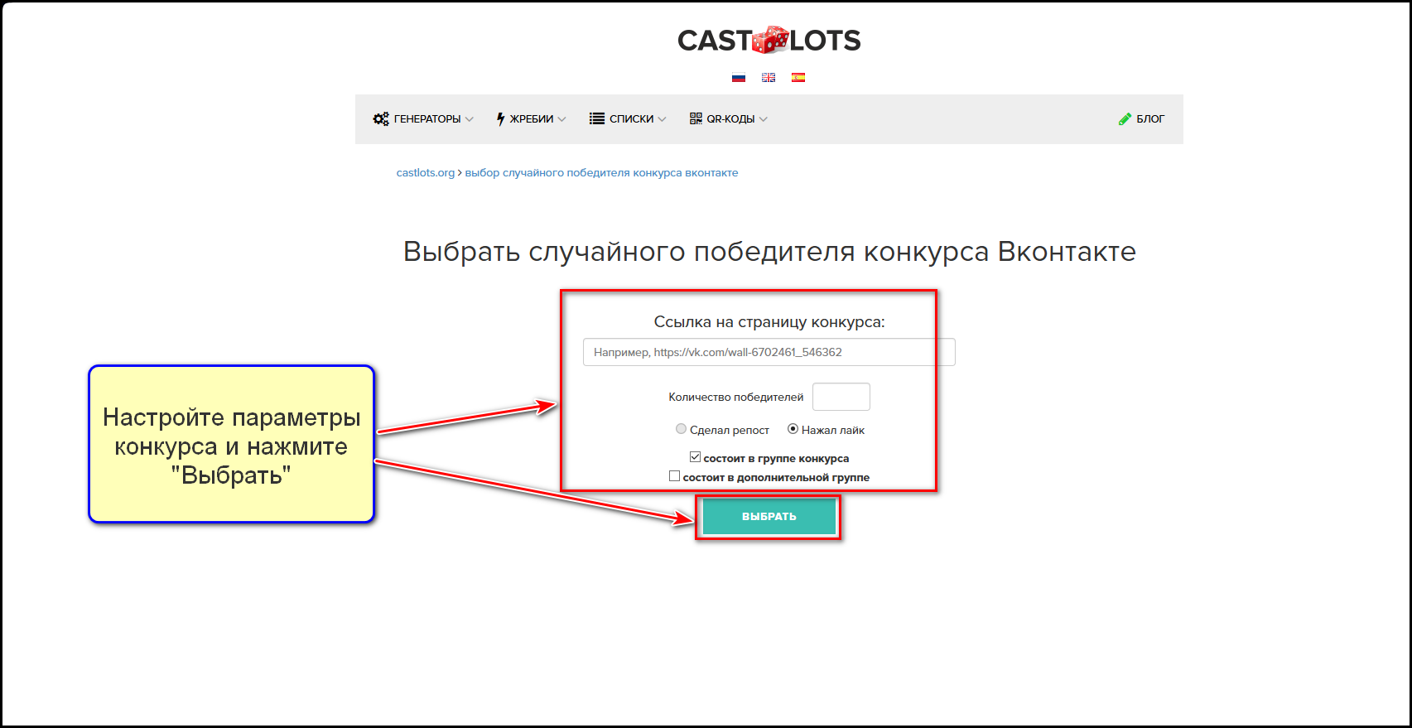Follow the castlots.org breadcrumb link
Image resolution: width=1412 pixels, height=728 pixels.
[x=425, y=173]
